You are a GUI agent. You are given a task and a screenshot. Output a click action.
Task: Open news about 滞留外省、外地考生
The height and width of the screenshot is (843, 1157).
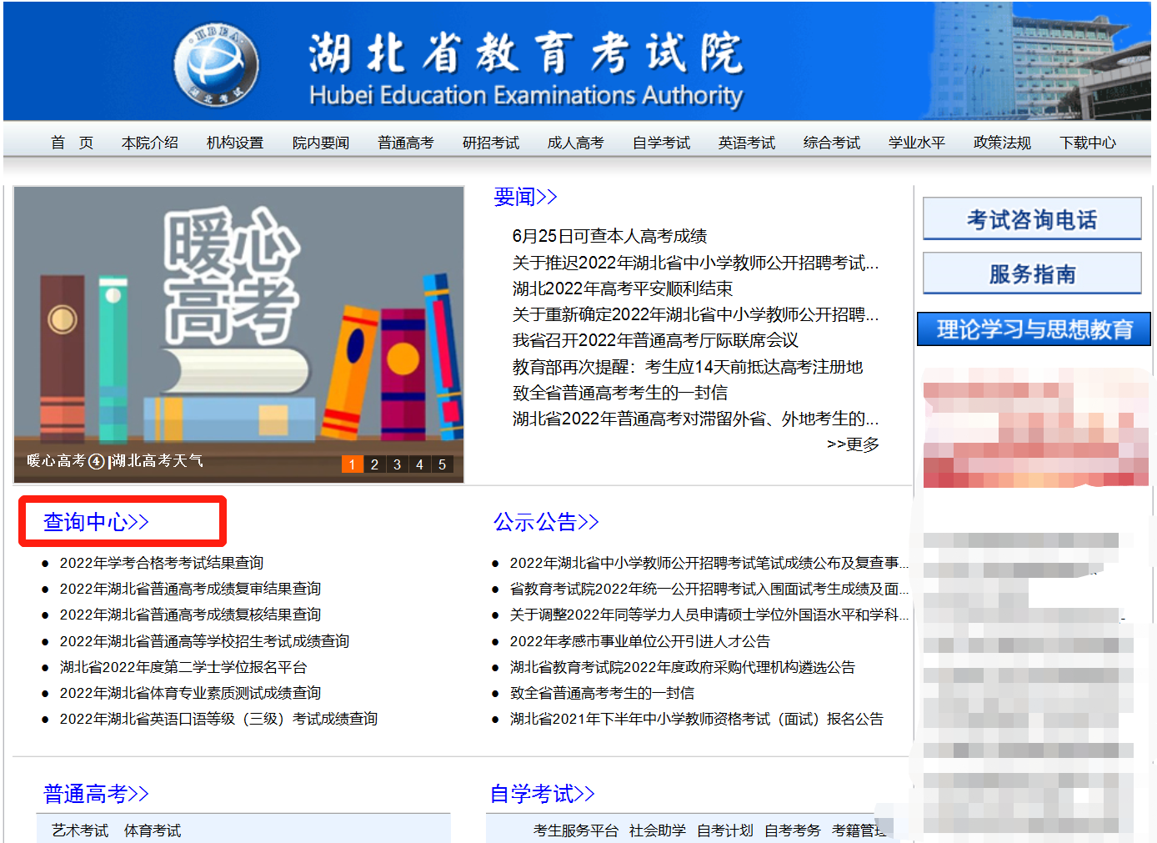point(695,419)
